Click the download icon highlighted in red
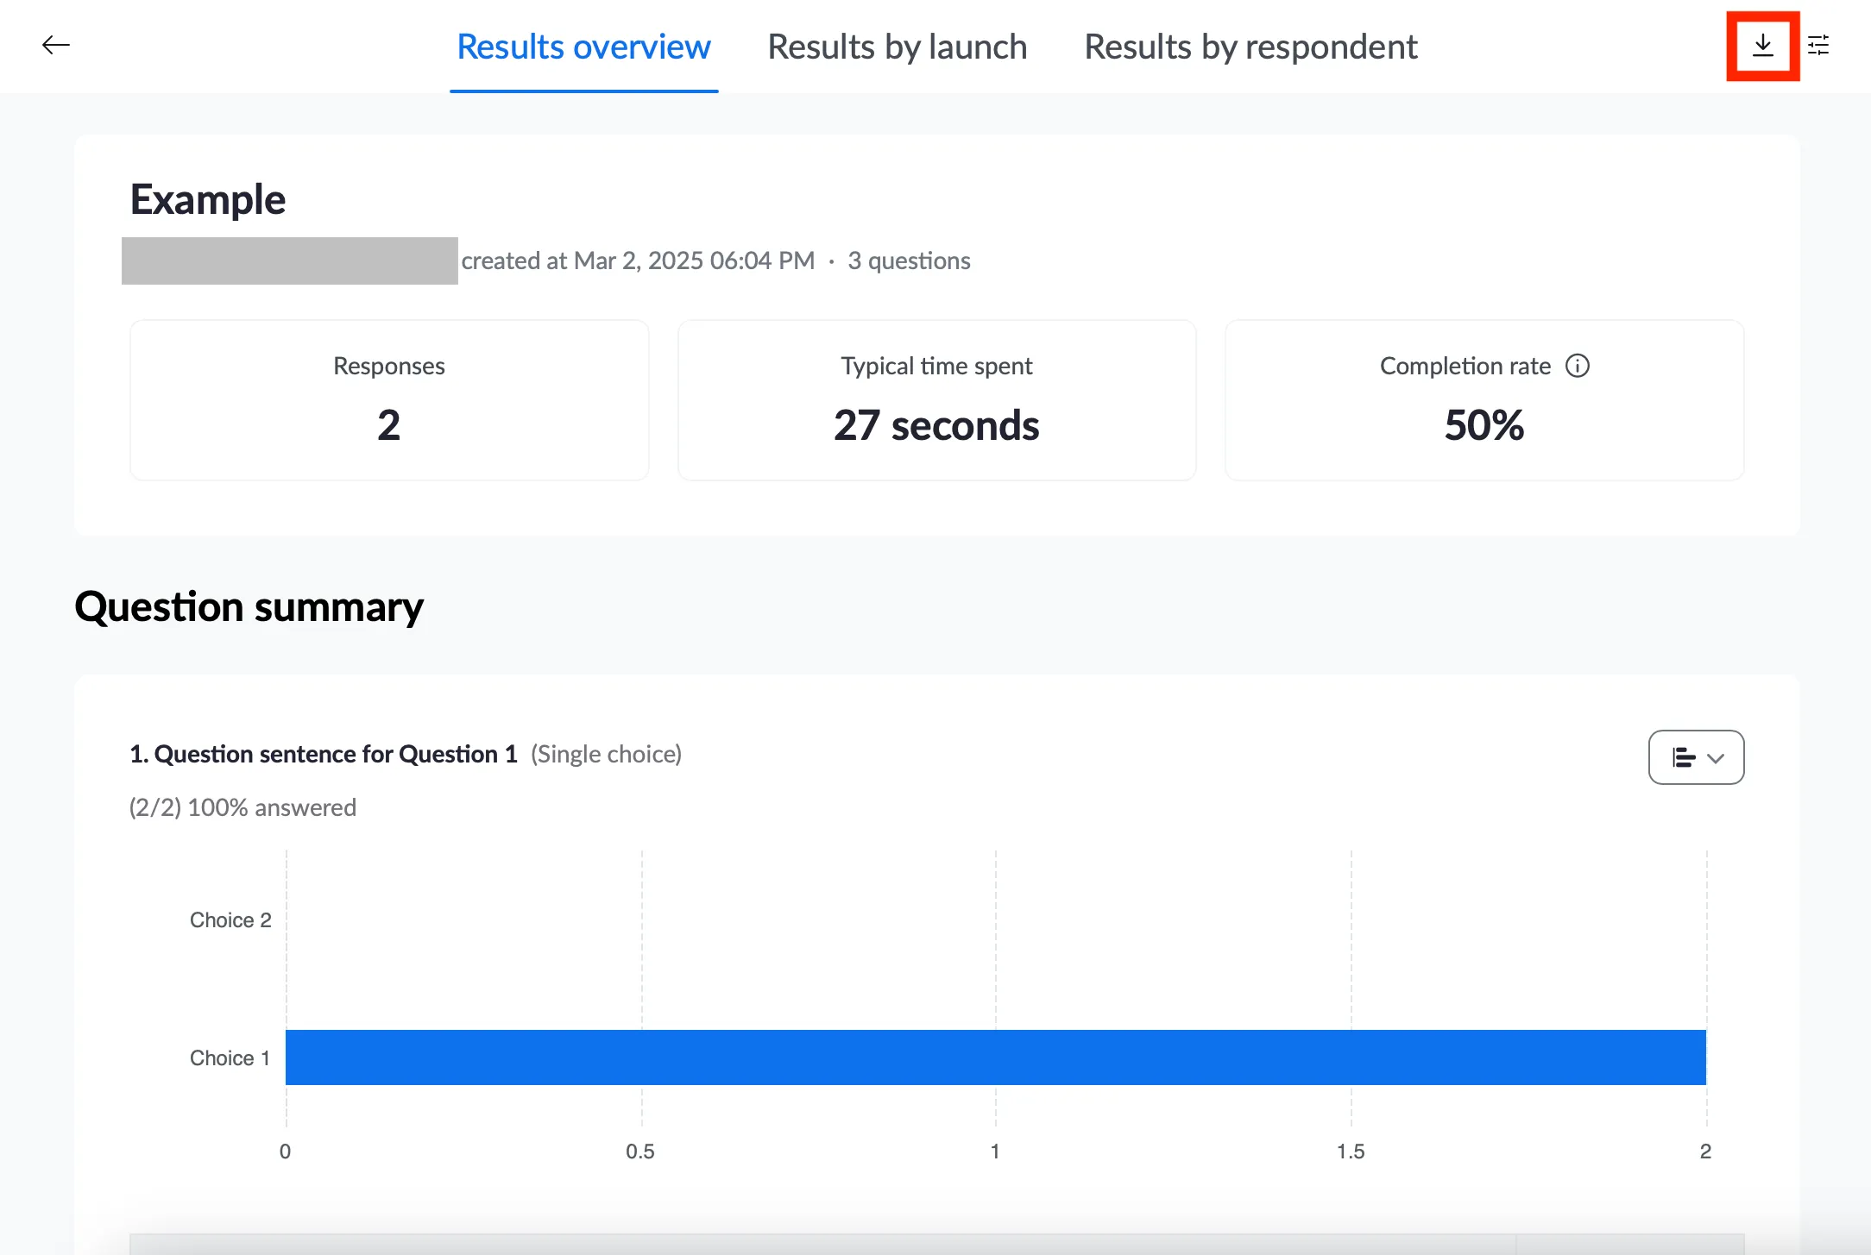Screen dimensions: 1871x1255 [1762, 46]
